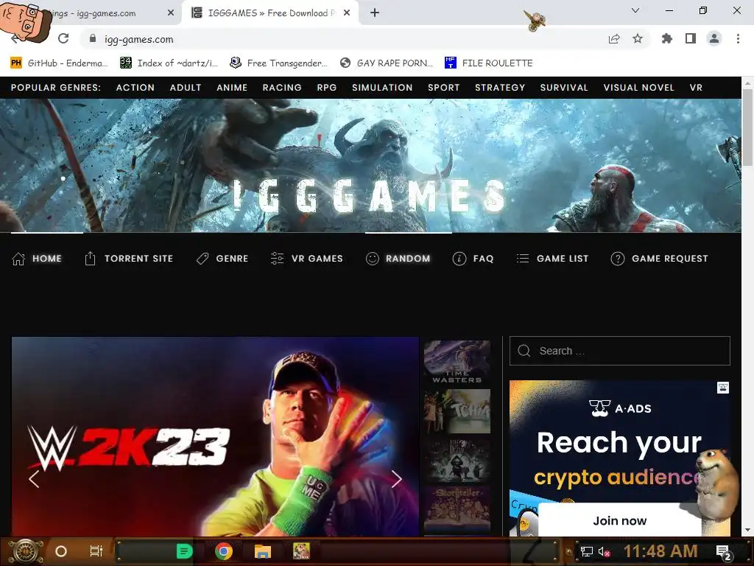Select STRATEGY genre
The image size is (754, 566).
pos(500,88)
